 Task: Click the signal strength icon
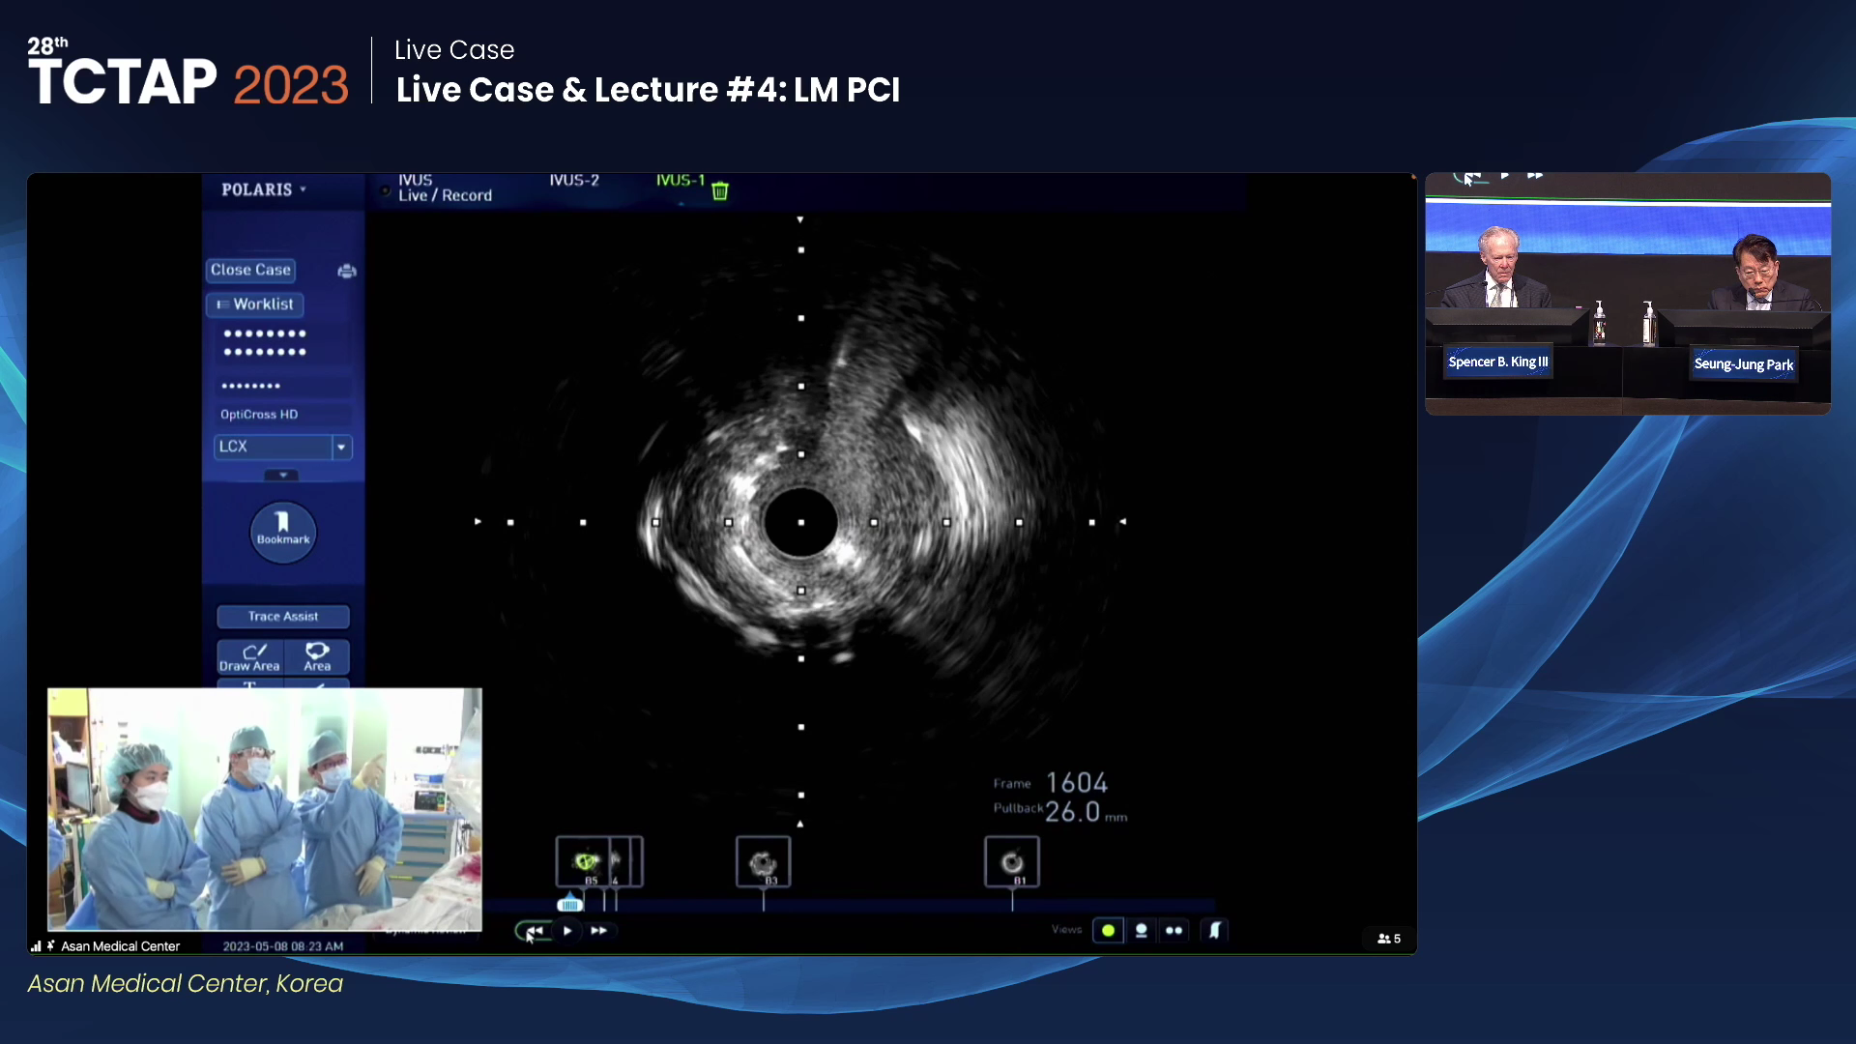point(36,946)
